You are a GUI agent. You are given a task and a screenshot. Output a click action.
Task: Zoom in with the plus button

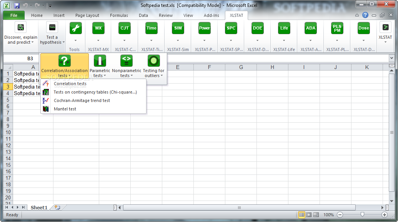pos(384,215)
